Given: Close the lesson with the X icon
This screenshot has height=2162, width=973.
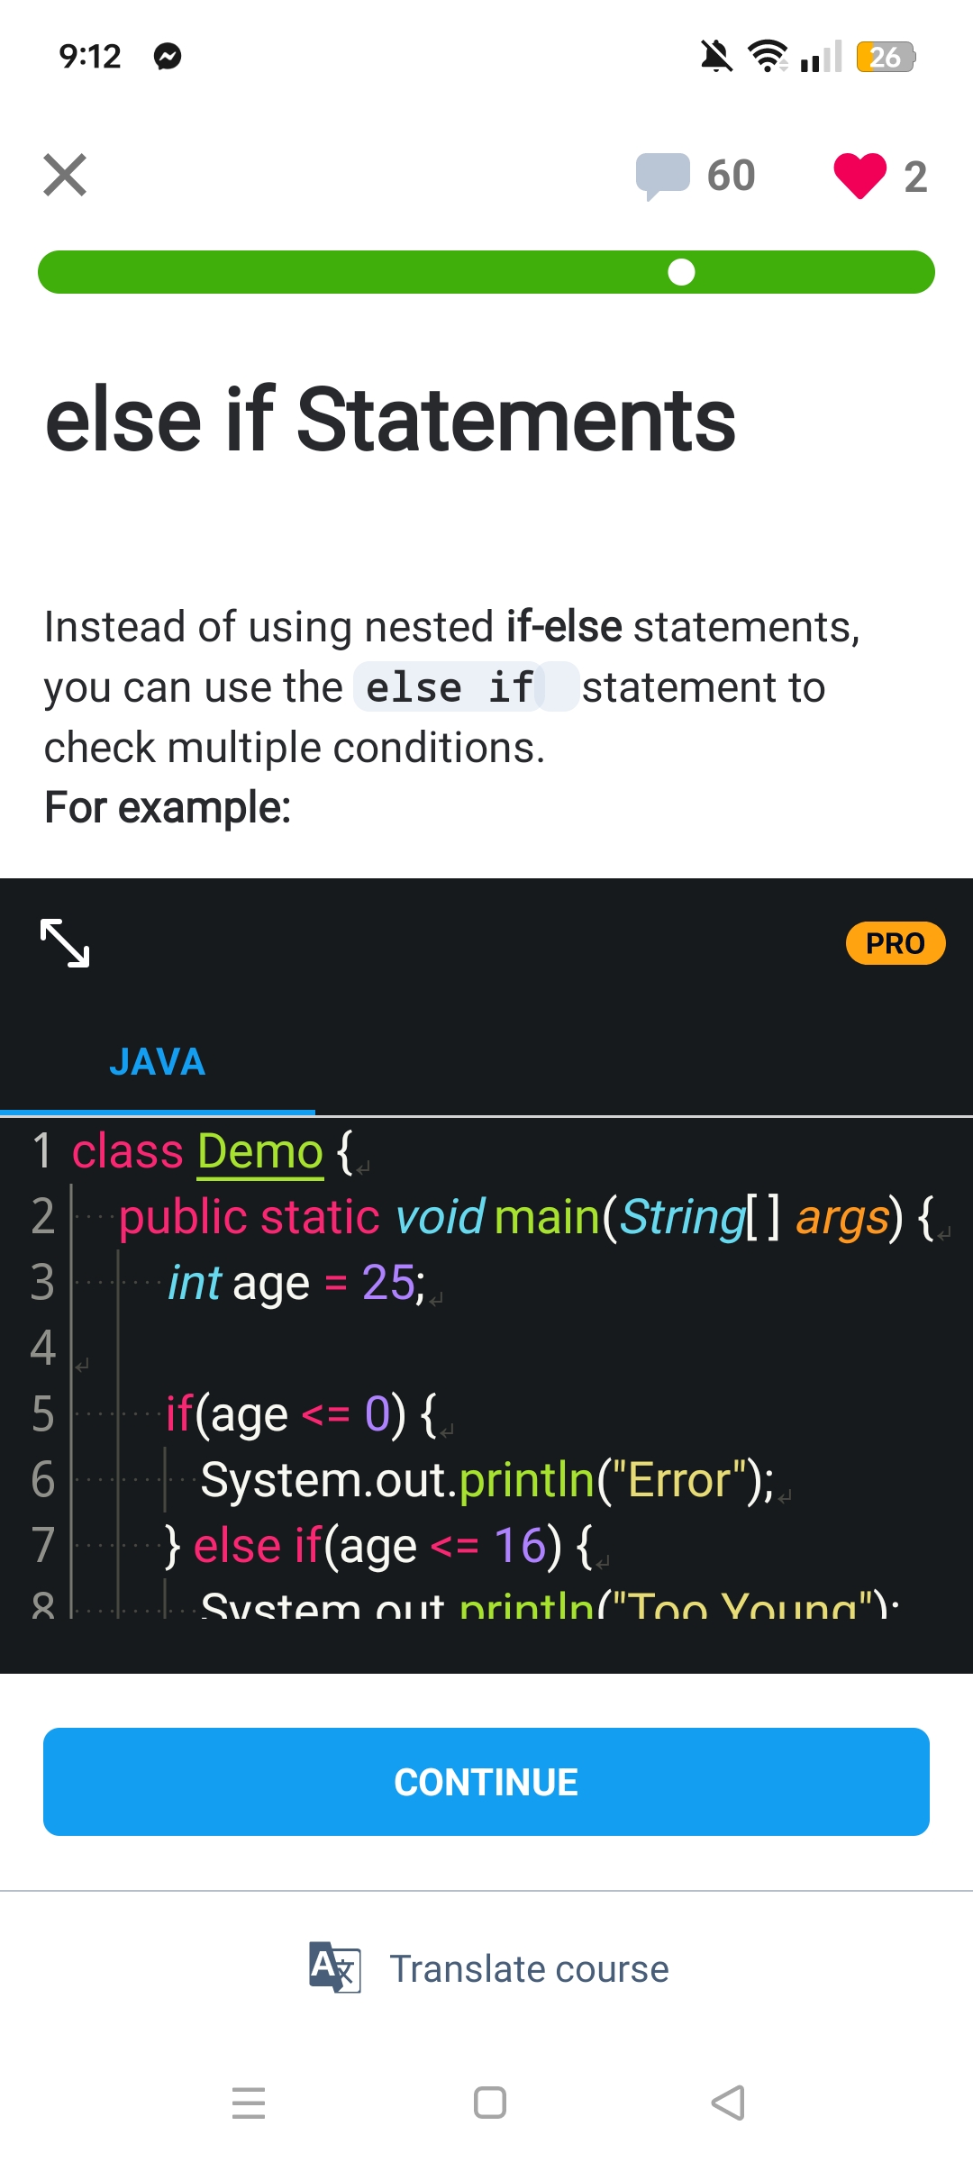Looking at the screenshot, I should pyautogui.click(x=65, y=175).
